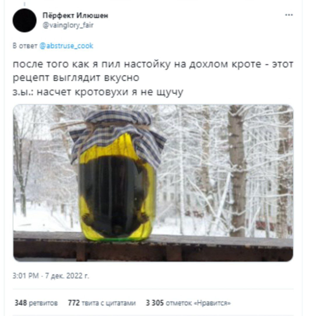Open the three-dot more options menu
The image size is (315, 316).
pyautogui.click(x=289, y=15)
